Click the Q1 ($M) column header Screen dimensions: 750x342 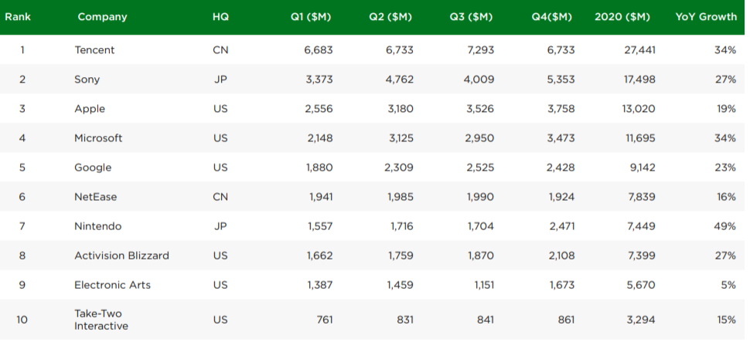tap(311, 17)
